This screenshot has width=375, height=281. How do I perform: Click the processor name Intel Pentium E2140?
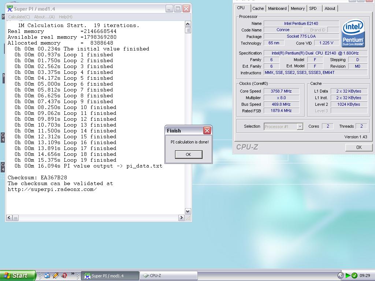click(x=301, y=23)
